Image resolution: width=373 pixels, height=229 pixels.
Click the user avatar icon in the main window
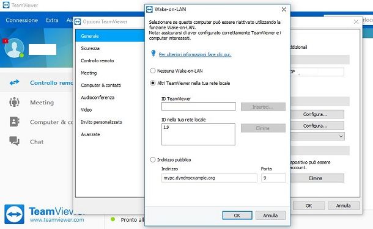[14, 48]
